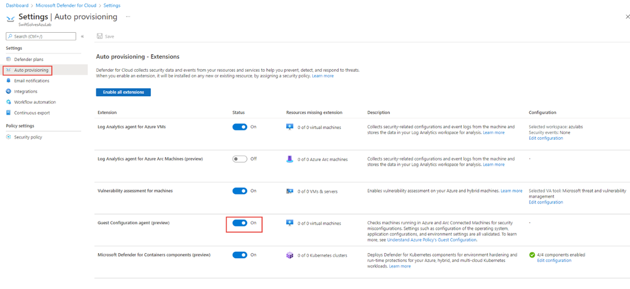Click the Save button

[x=105, y=37]
